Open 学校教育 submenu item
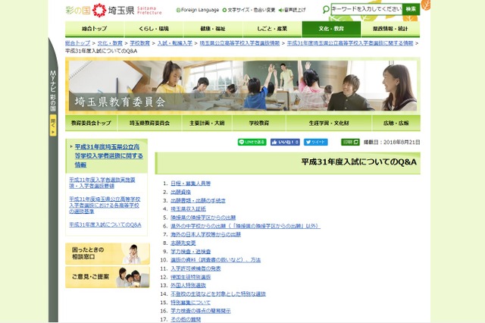 (259, 123)
